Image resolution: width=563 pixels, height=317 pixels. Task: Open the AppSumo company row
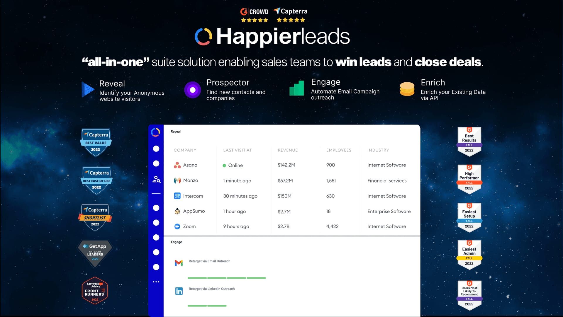click(x=292, y=211)
